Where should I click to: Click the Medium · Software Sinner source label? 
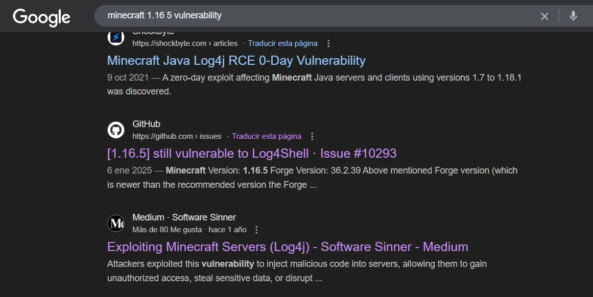pyautogui.click(x=184, y=217)
